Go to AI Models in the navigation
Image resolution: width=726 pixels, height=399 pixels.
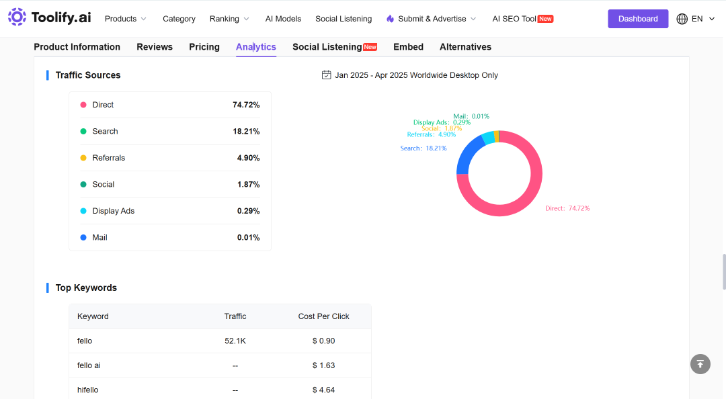283,19
